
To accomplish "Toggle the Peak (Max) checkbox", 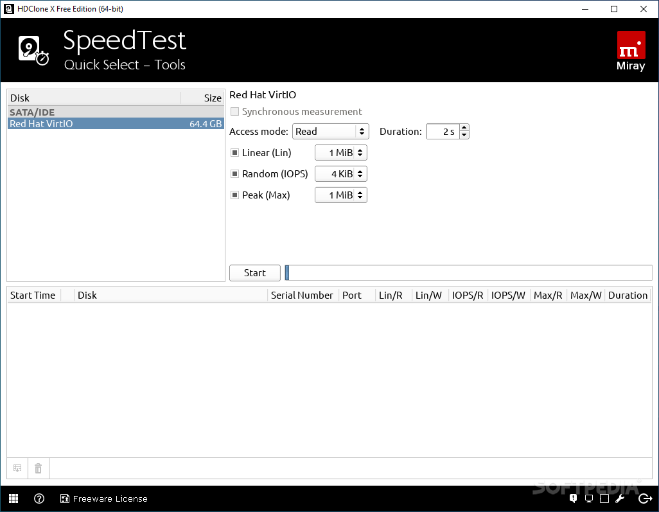I will 234,195.
